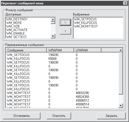
Task: Click the LPARAM column header
Action: [x=87, y=50]
